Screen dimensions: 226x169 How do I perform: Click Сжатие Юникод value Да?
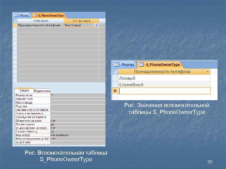[x=78, y=131]
